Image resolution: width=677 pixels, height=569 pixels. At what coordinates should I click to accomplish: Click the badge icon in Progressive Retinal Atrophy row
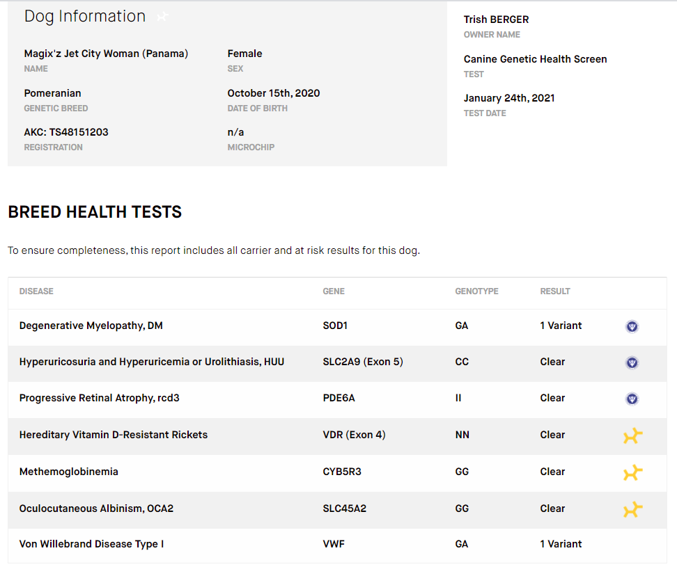tap(632, 399)
